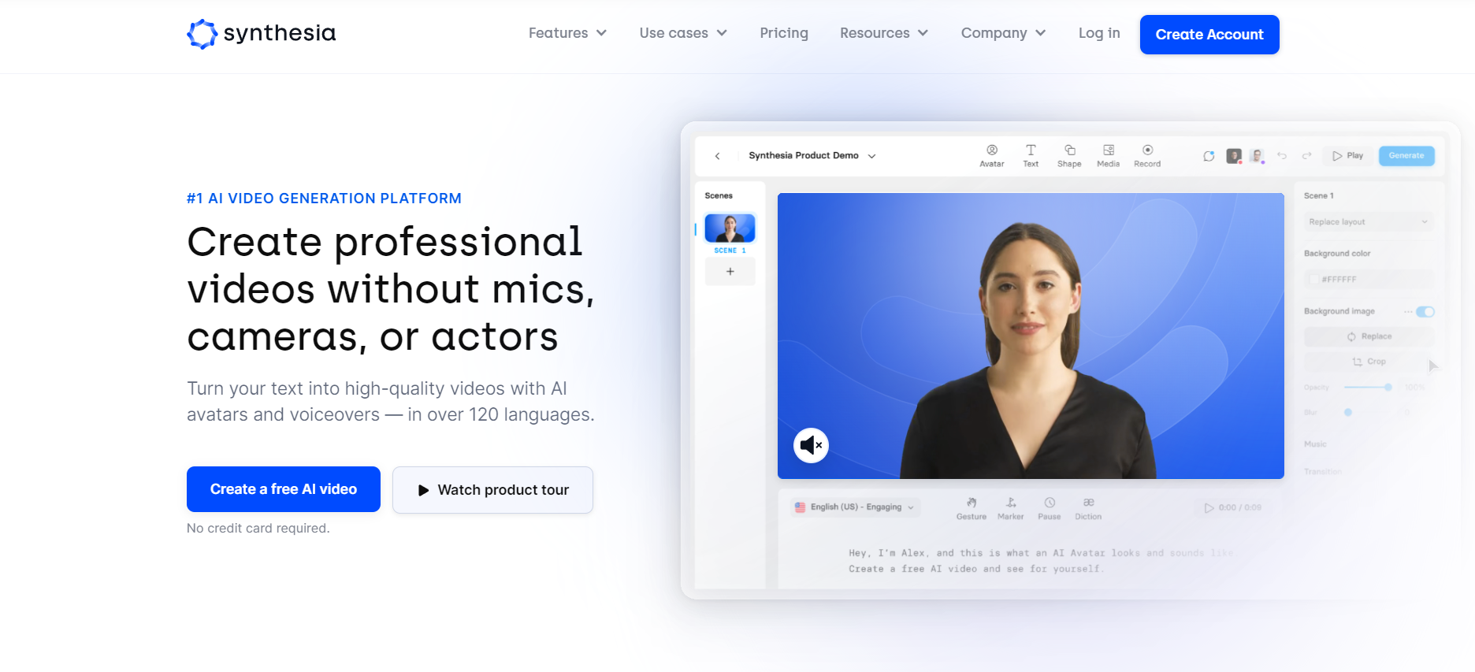This screenshot has height=672, width=1475.
Task: Click the Diction icon
Action: tap(1088, 508)
